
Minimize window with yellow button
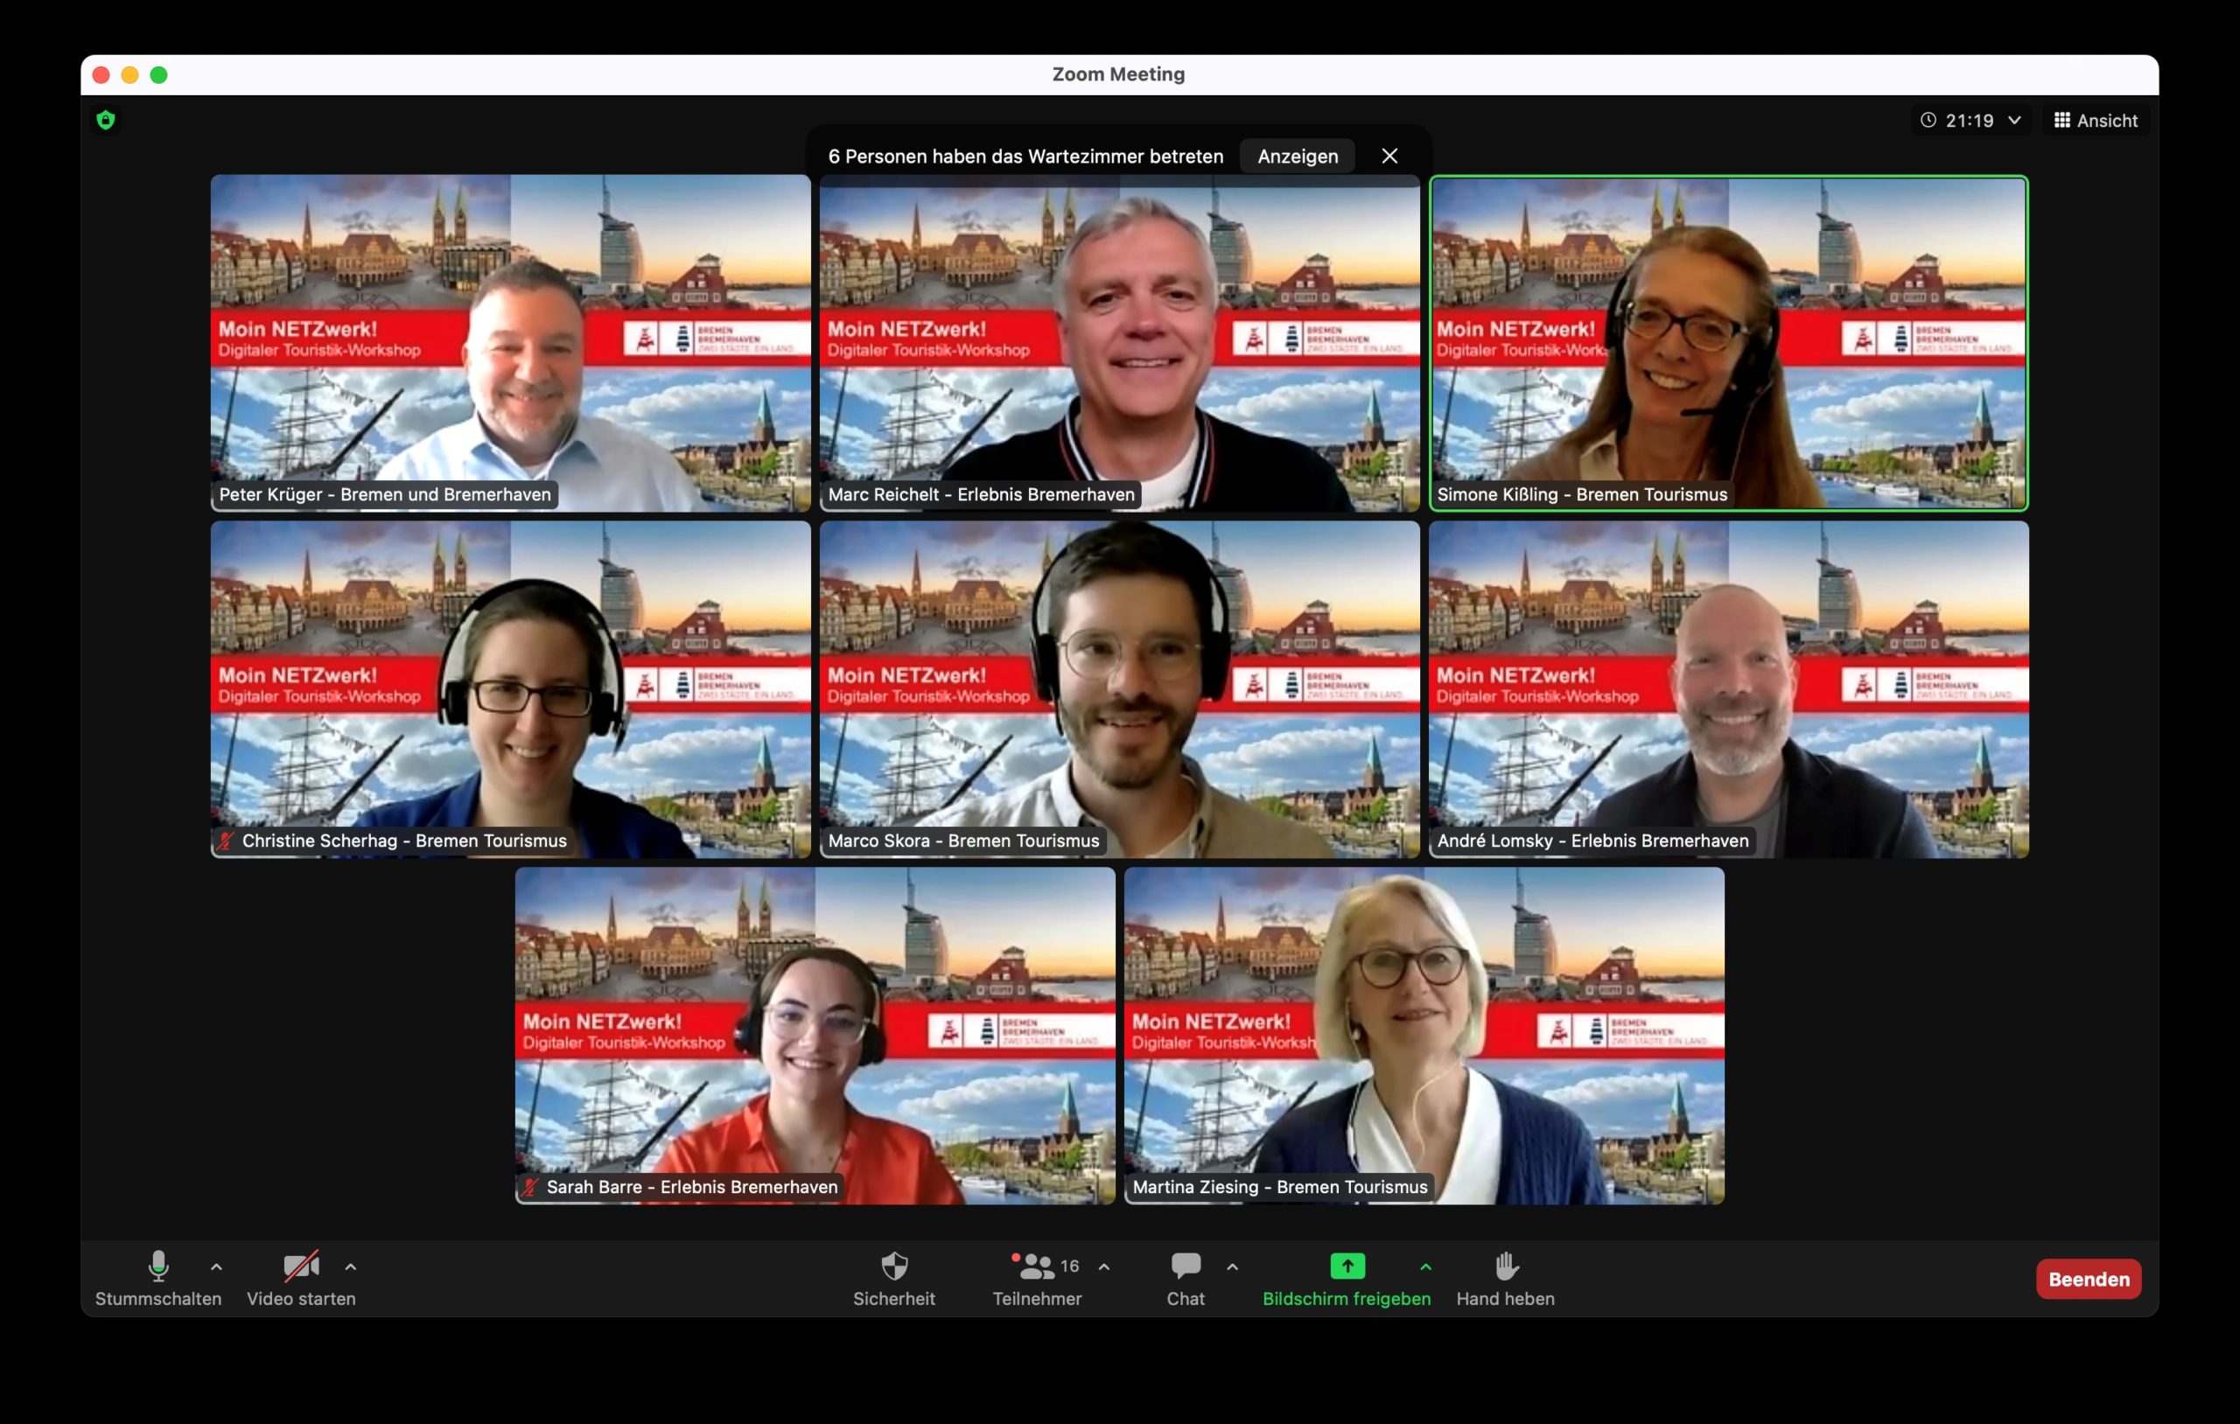pos(130,75)
